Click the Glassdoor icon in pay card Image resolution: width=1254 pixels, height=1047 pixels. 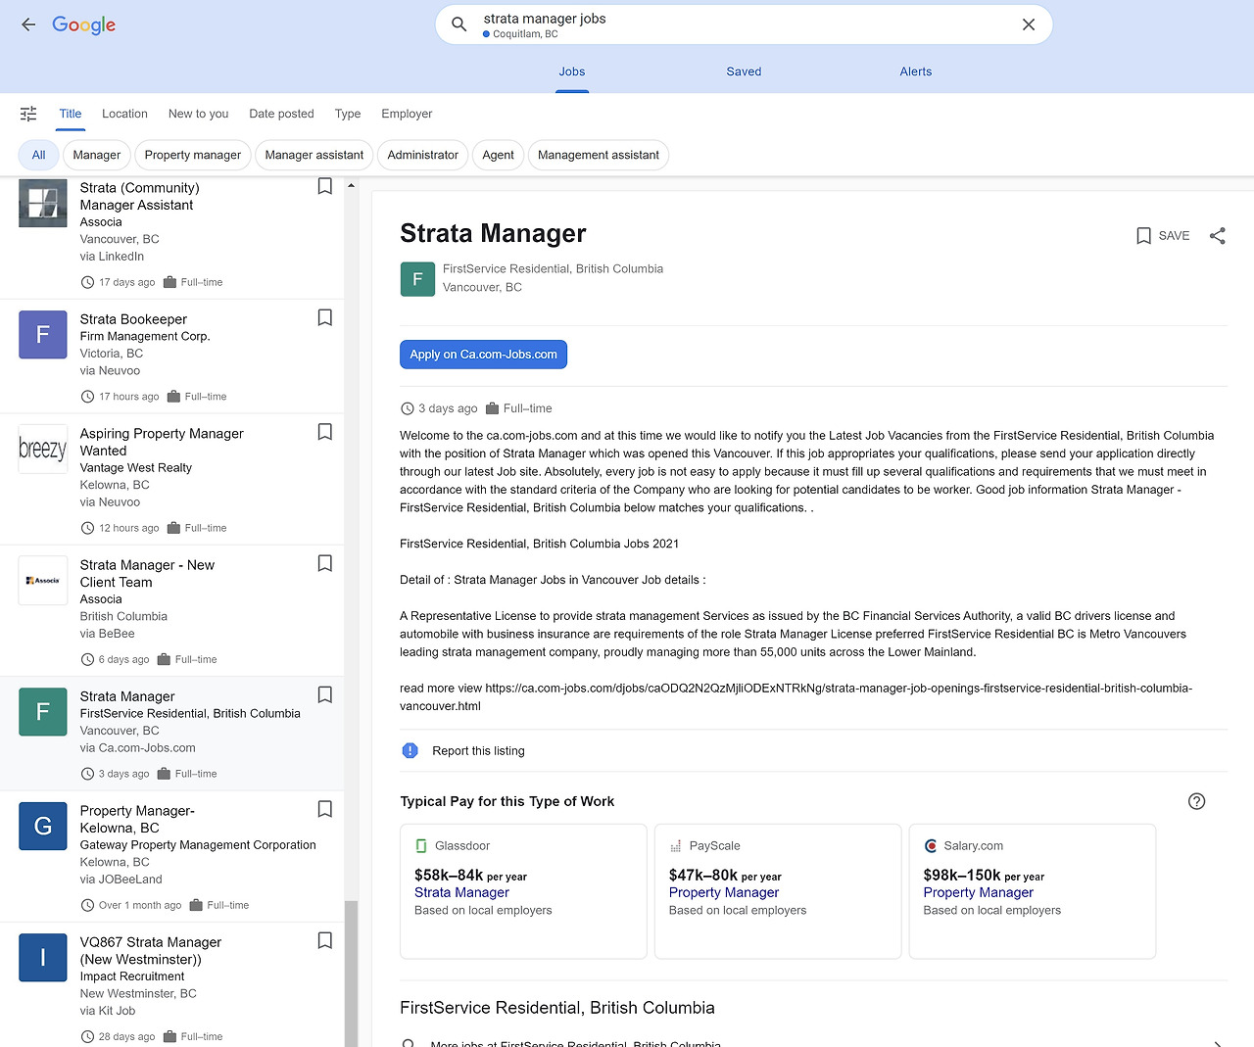[421, 846]
